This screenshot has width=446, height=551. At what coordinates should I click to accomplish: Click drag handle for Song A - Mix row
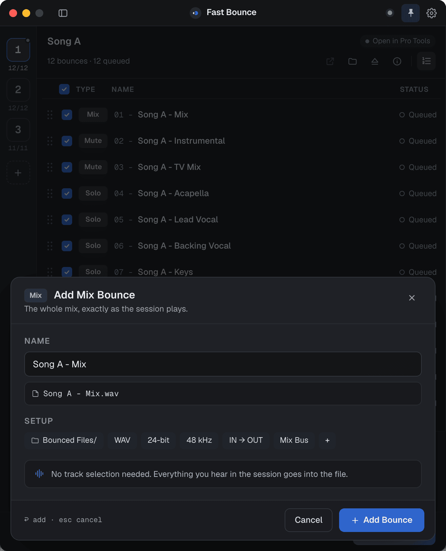50,115
